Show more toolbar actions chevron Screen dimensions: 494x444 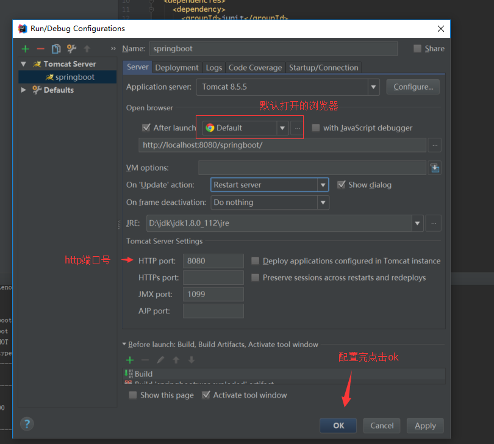113,49
